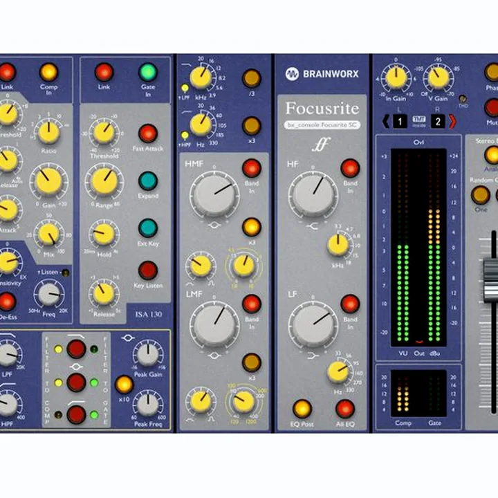Click the gate Hold knob
Screen dimensions: 498x498
104,234
